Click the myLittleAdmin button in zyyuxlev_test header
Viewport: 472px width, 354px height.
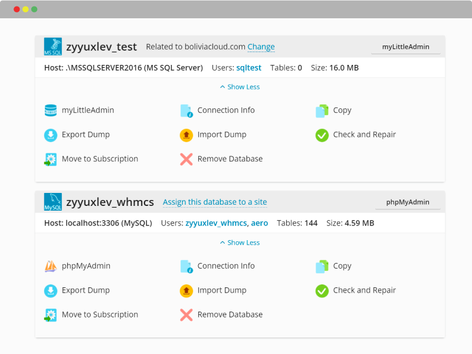[x=405, y=47]
